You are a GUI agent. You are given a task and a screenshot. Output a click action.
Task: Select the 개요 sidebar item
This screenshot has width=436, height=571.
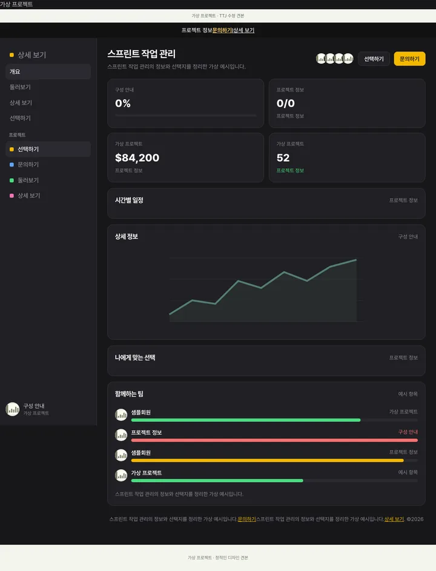pos(48,71)
